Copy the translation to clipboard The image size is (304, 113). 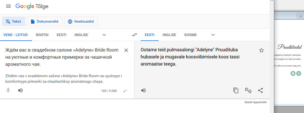(x=236, y=90)
